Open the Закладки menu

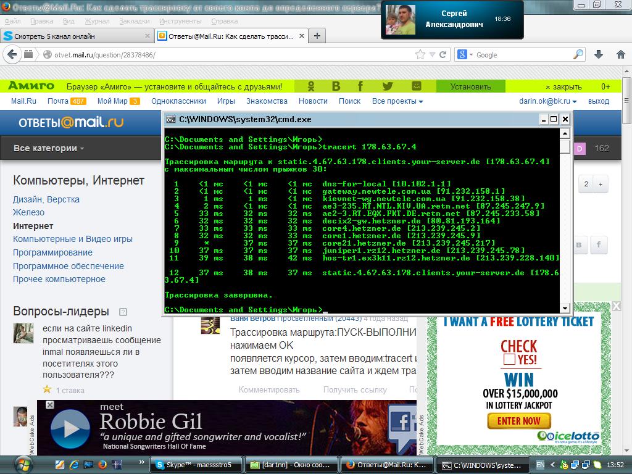click(x=134, y=21)
